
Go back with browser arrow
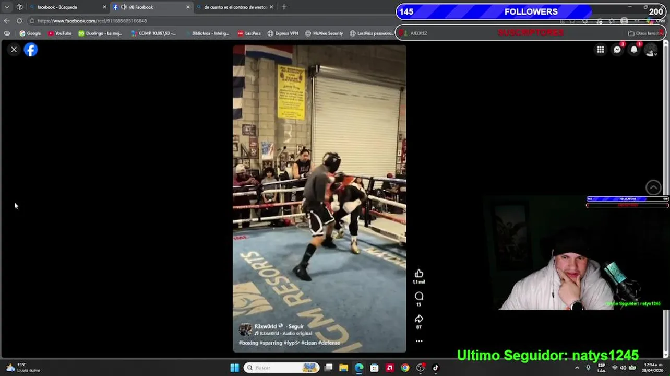coord(7,21)
